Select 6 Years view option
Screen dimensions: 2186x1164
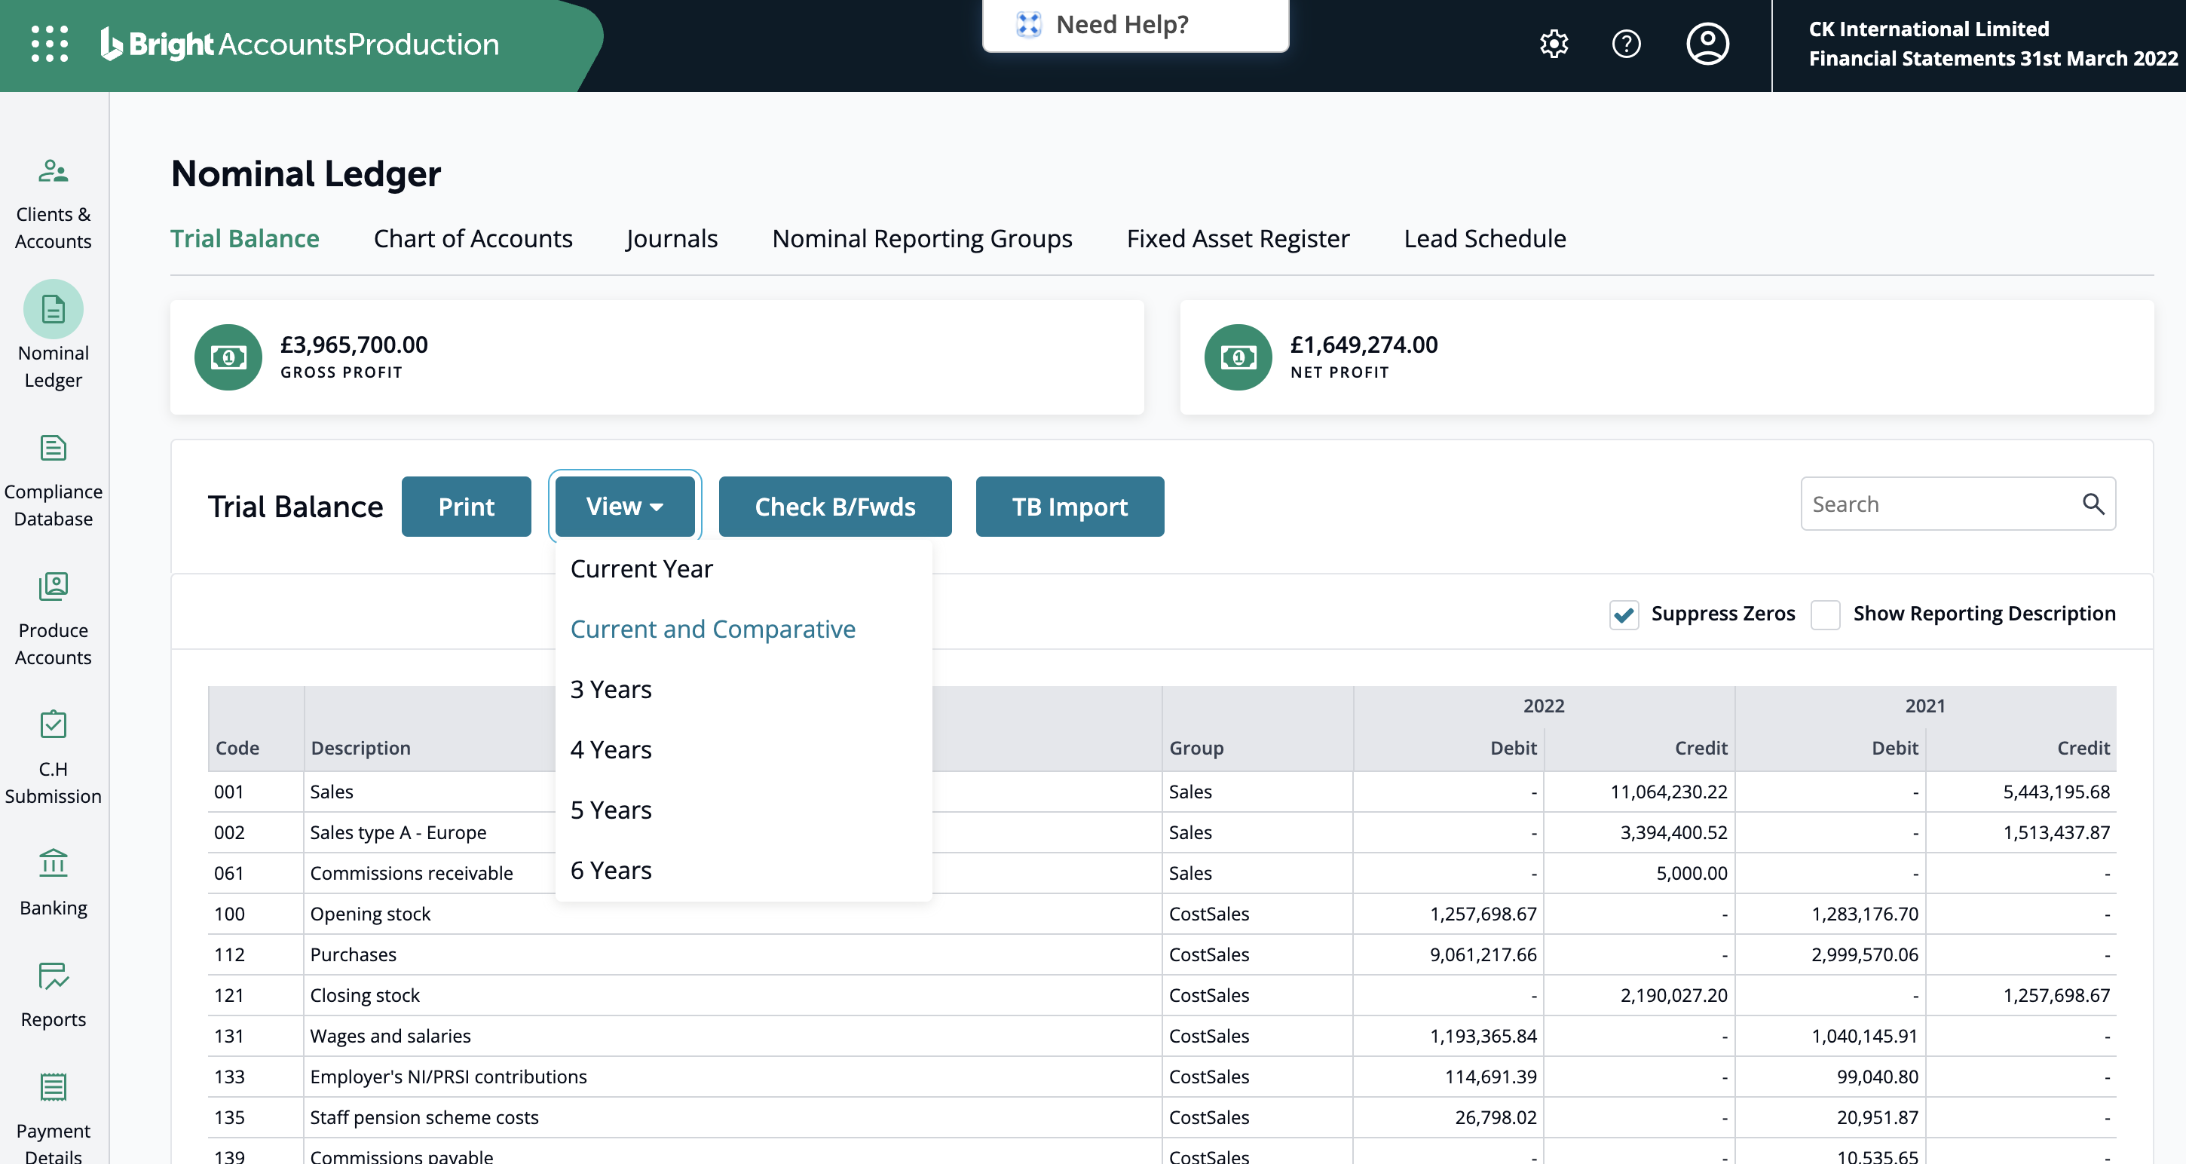point(611,870)
